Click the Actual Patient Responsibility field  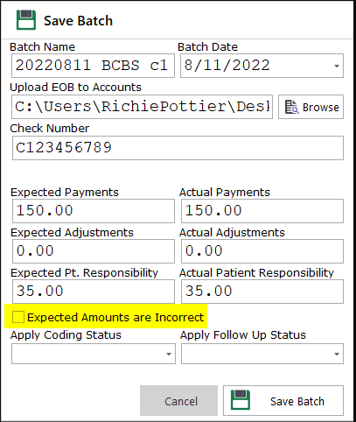pyautogui.click(x=262, y=292)
